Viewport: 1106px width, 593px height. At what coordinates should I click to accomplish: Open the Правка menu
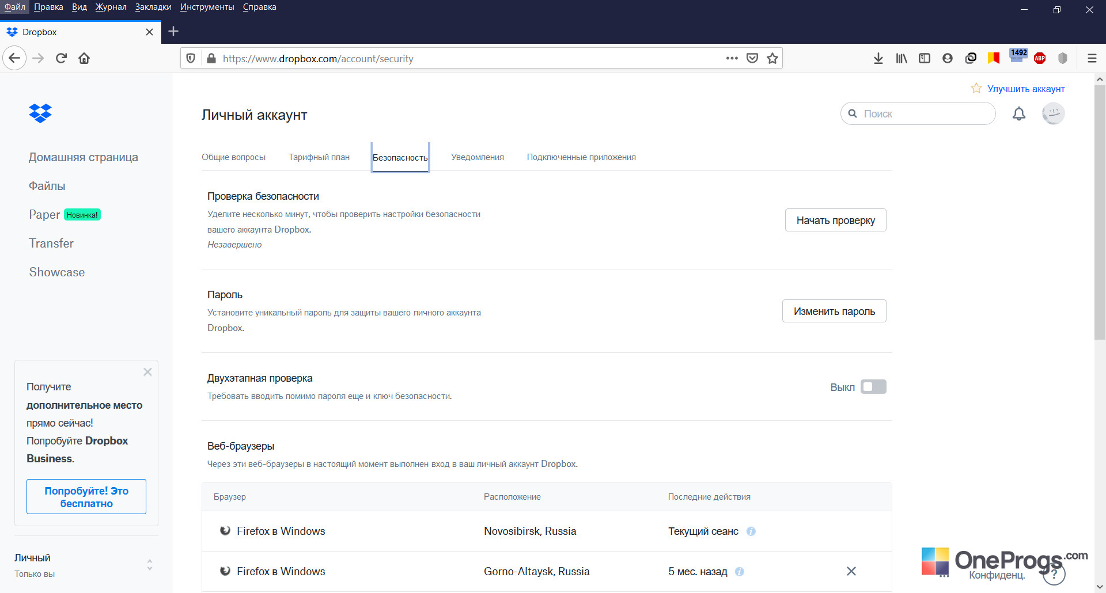(48, 7)
